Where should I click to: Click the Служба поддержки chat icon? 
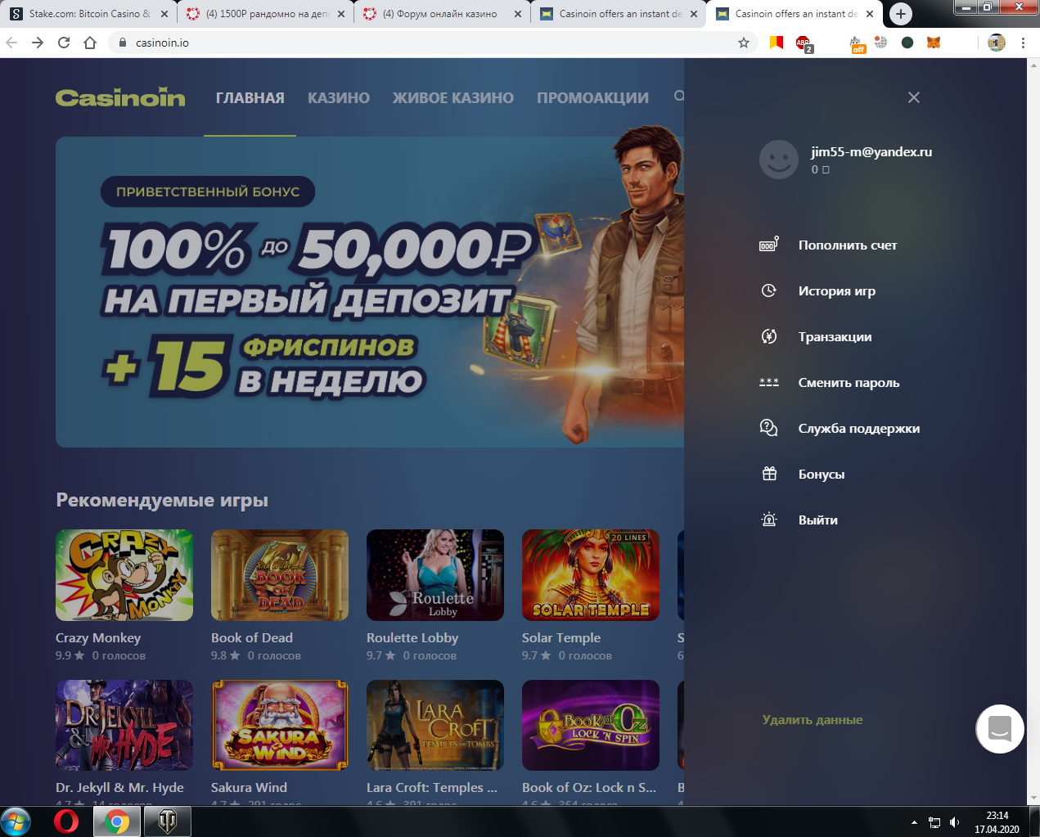tap(768, 428)
